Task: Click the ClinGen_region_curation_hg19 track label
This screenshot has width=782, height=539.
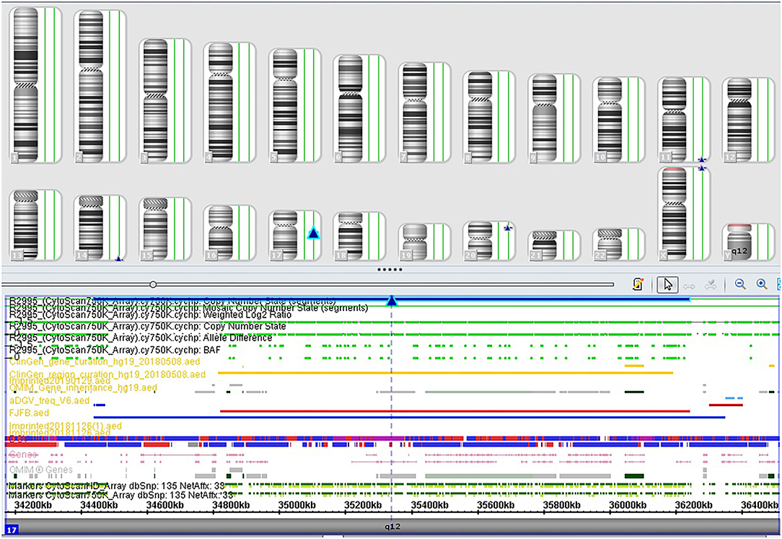Action: click(107, 374)
